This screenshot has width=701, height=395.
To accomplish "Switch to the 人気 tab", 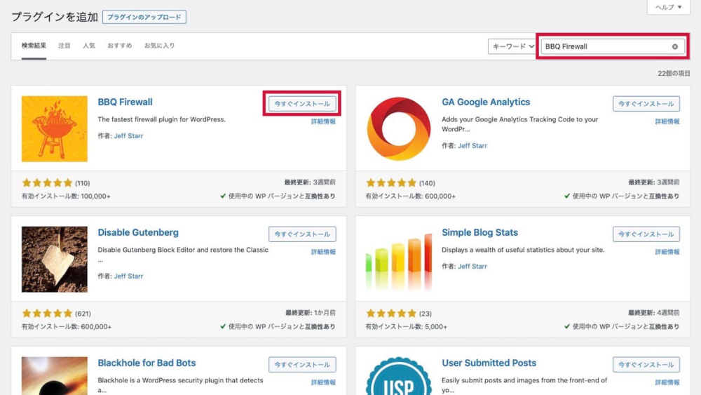I will (89, 46).
